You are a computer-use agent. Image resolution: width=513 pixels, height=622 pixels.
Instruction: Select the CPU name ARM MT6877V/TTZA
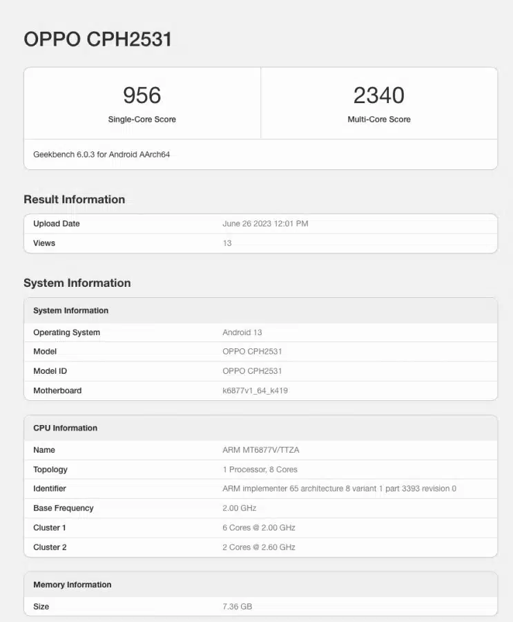tap(260, 450)
